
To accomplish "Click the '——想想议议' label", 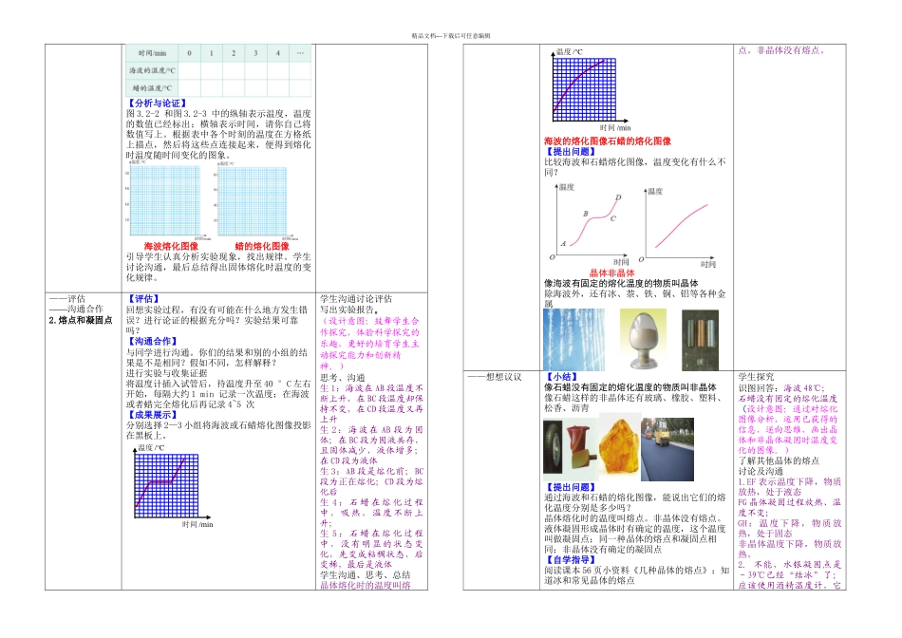I will [x=494, y=377].
